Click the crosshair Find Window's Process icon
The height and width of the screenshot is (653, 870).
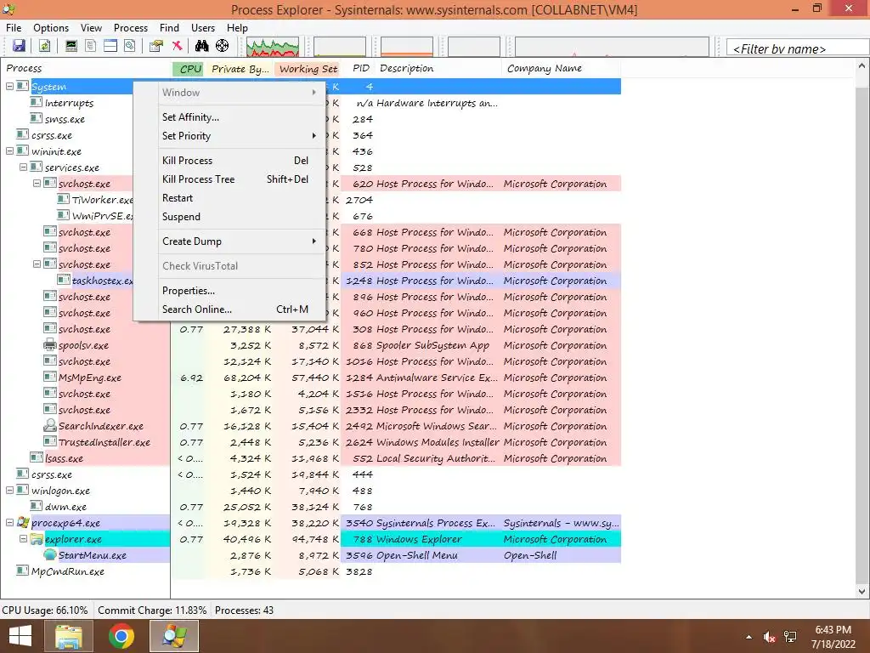tap(222, 46)
